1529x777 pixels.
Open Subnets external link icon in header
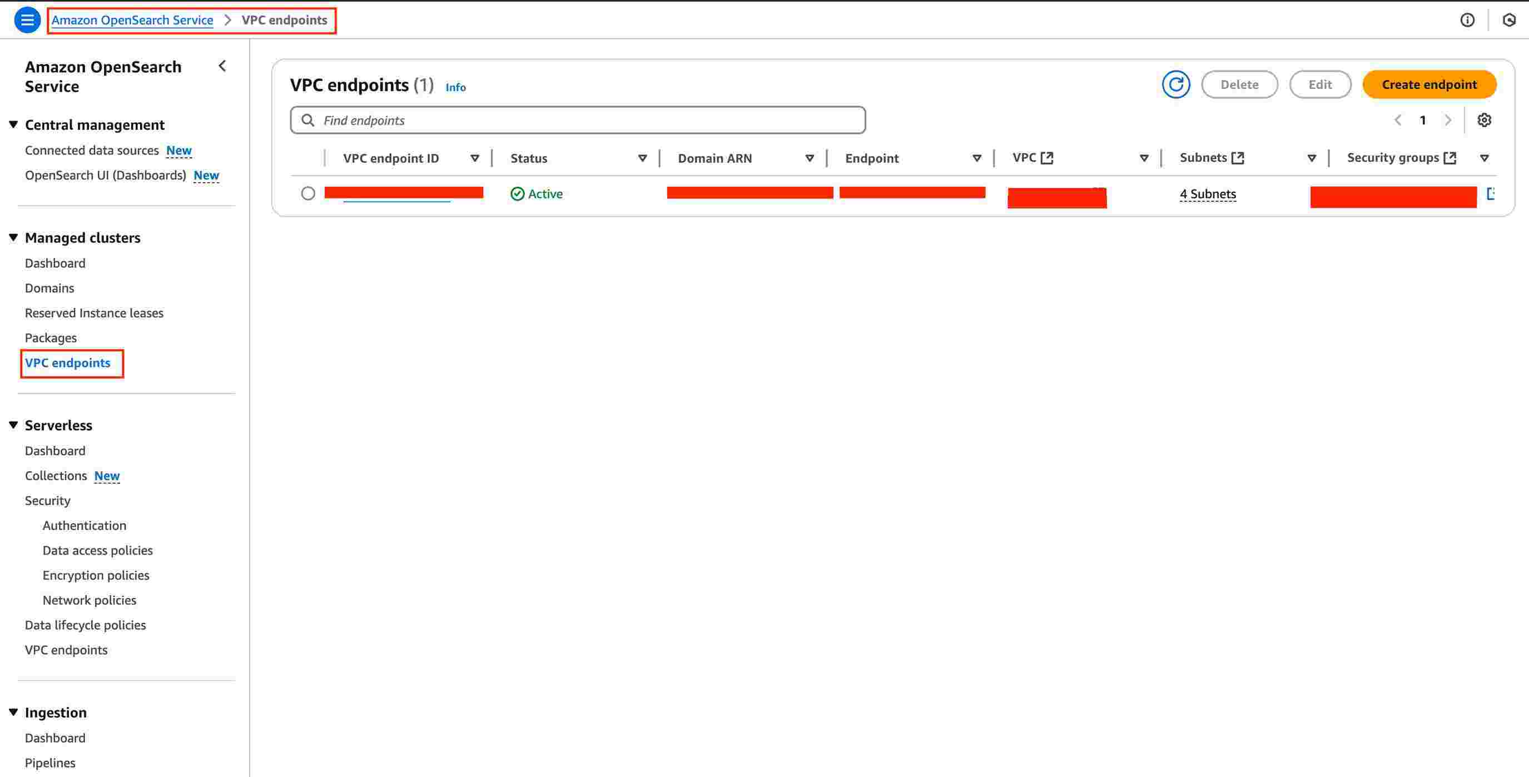[x=1238, y=158]
